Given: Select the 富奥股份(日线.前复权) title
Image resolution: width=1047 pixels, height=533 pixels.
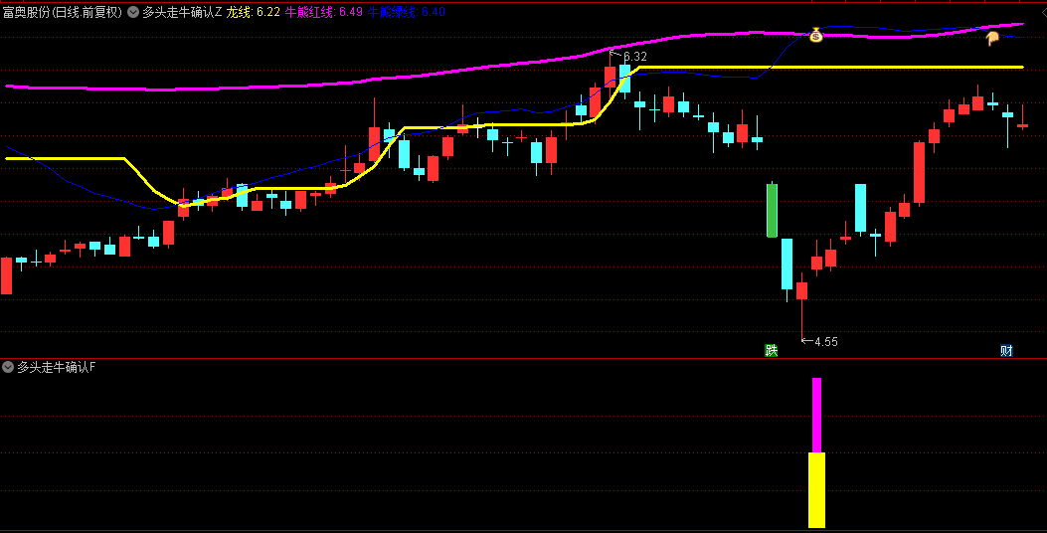Looking at the screenshot, I should pyautogui.click(x=63, y=12).
